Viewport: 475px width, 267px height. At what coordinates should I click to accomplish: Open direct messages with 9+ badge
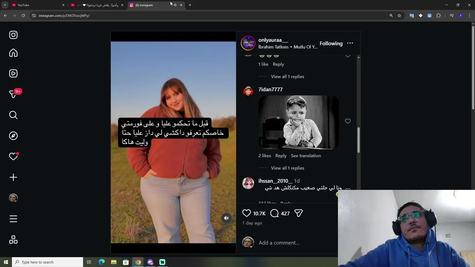pyautogui.click(x=13, y=94)
